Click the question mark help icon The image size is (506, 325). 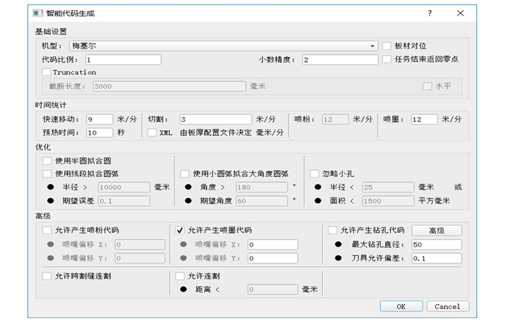pos(430,13)
